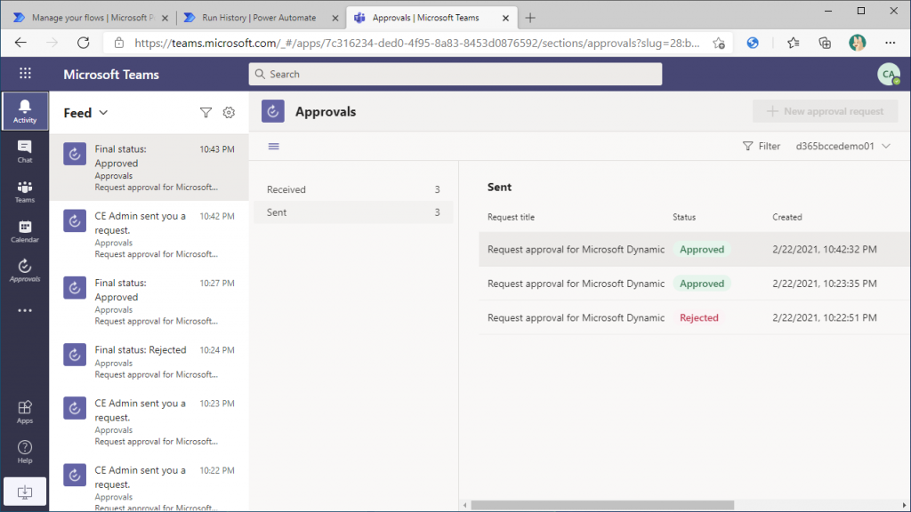
Task: Click the Approvals app header icon
Action: [x=272, y=111]
